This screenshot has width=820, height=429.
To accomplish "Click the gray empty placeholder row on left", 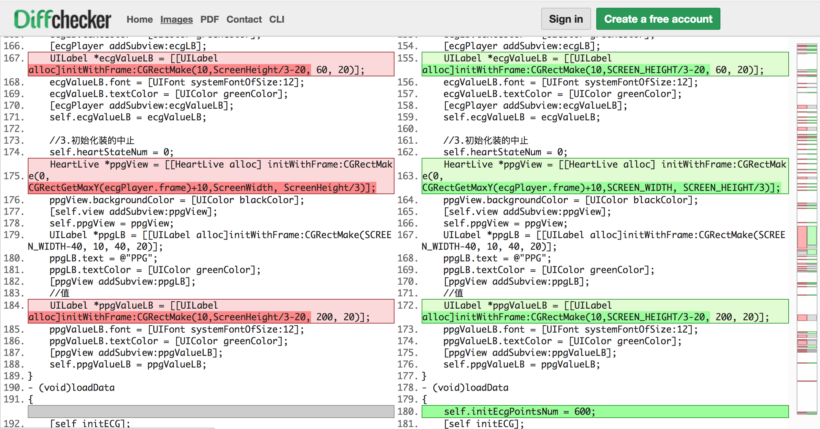I will click(211, 412).
